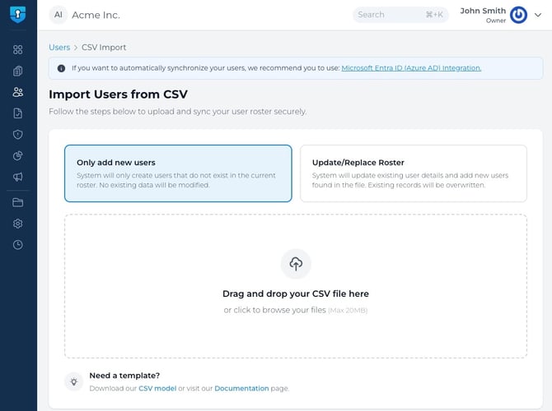Open the settings gear icon in sidebar
The width and height of the screenshot is (552, 411).
pyautogui.click(x=18, y=224)
